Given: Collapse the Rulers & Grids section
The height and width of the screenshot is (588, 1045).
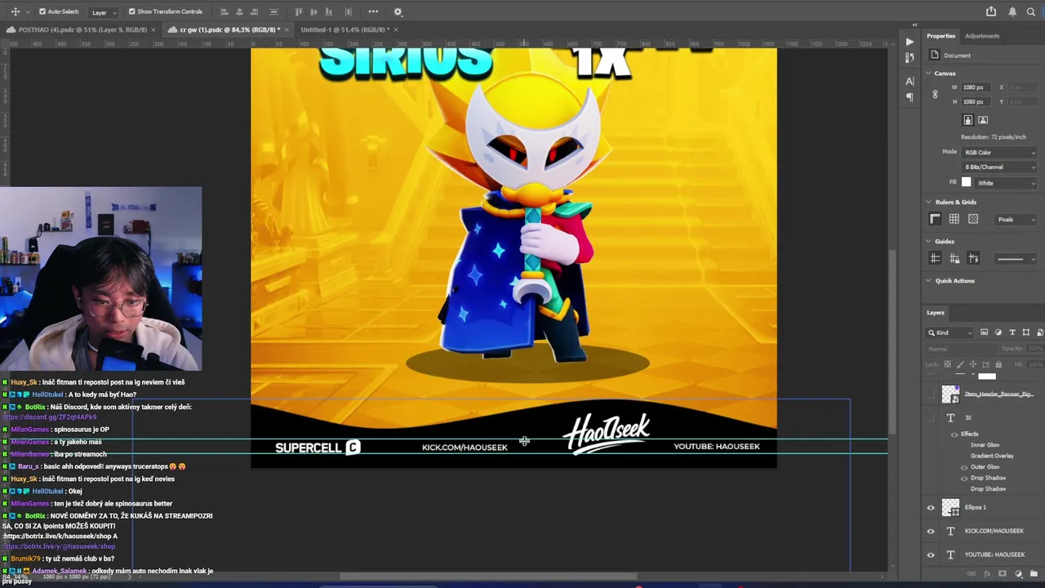Looking at the screenshot, I should point(928,202).
